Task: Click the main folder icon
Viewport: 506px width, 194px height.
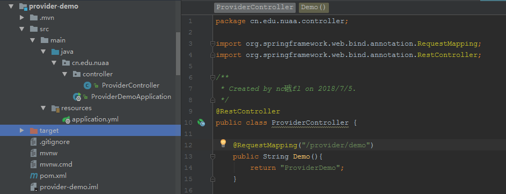Action: 44,40
